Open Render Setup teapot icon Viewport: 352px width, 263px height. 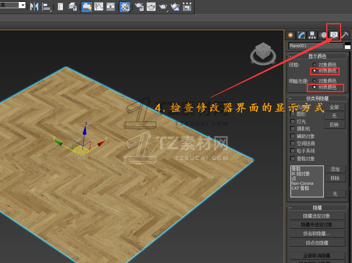(x=139, y=6)
